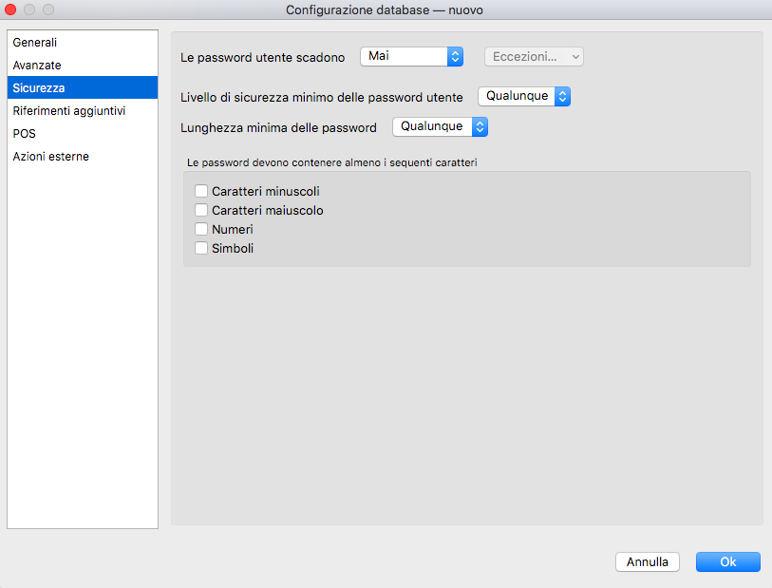Click the Eccezioni dropdown
The height and width of the screenshot is (588, 772).
coord(534,57)
